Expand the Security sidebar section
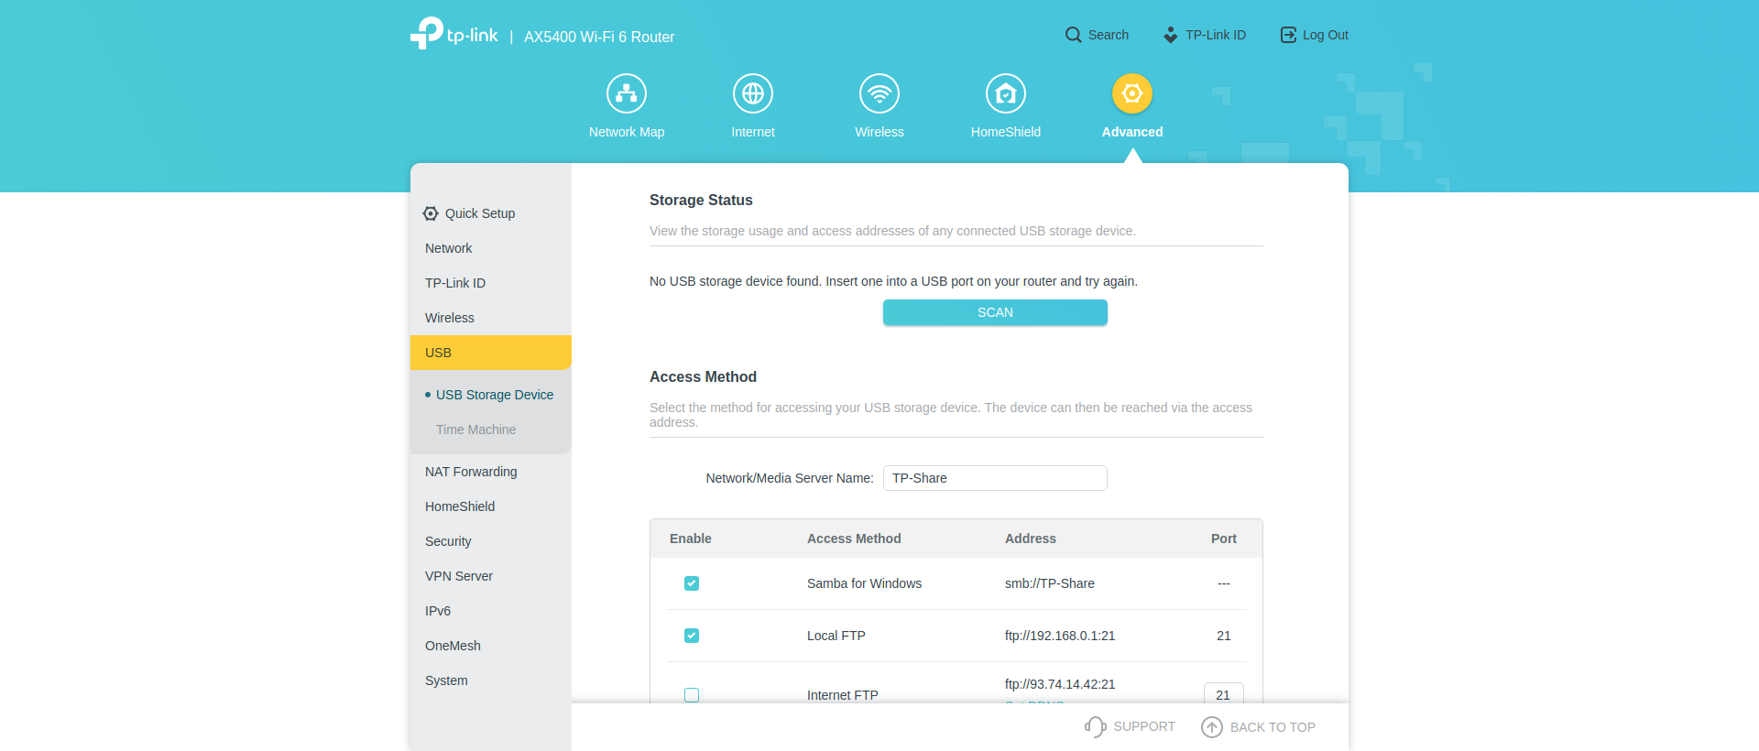Image resolution: width=1759 pixels, height=751 pixels. 448,541
